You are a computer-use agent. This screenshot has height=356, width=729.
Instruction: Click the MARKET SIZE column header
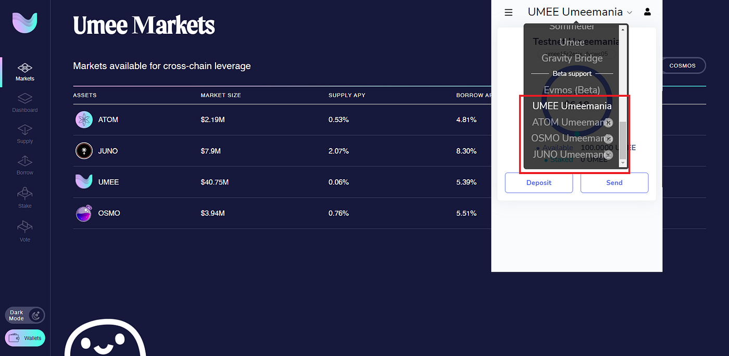pos(221,95)
